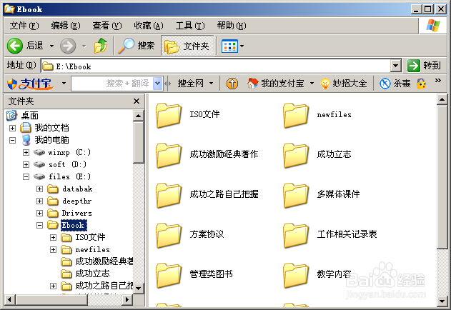
Task: Click folder tree horizontal scroll right arrow
Action: (127, 300)
